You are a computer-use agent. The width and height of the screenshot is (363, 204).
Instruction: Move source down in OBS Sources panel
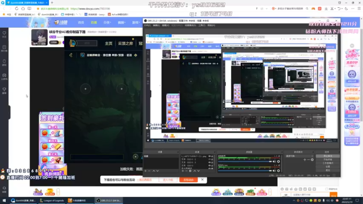(x=198, y=171)
